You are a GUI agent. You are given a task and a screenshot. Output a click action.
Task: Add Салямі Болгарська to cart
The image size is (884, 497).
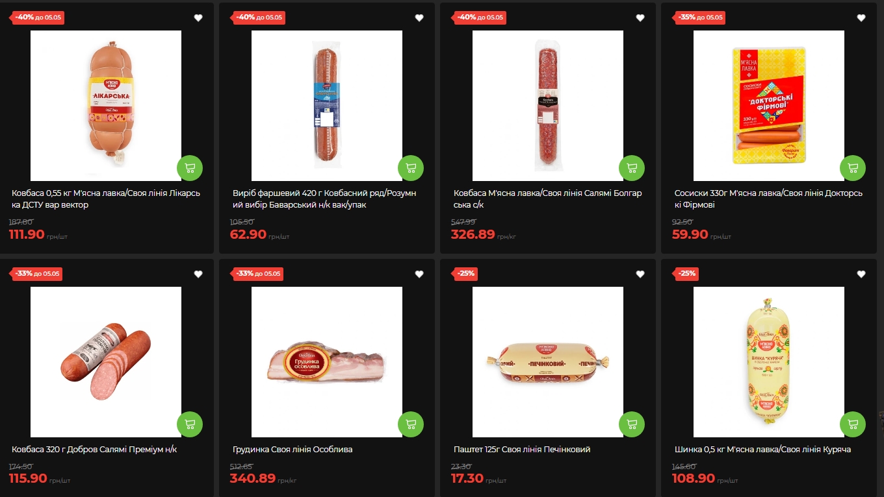(x=632, y=168)
